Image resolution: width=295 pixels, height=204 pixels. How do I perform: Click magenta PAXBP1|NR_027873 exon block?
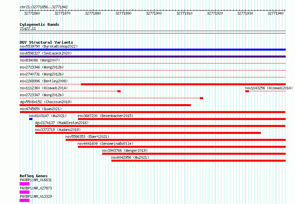[25, 192]
